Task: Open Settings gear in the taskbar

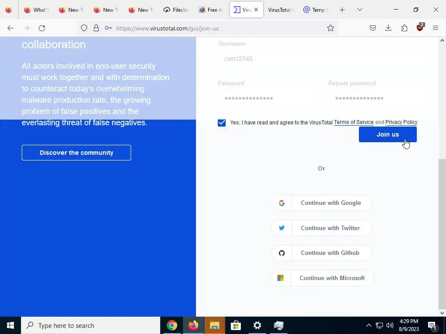Action: tap(257, 325)
